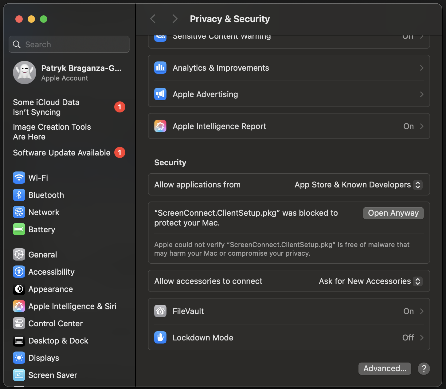Open the help question mark button
Image resolution: width=446 pixels, height=389 pixels.
coord(424,368)
